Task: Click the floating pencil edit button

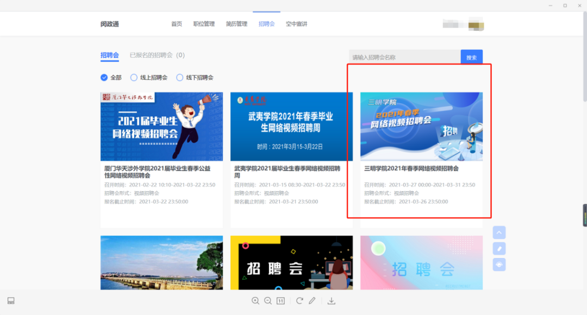Action: click(x=499, y=249)
